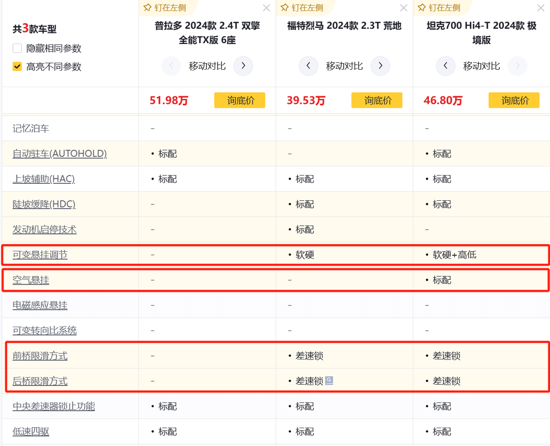Click right arrow beside 坦克700 移动对比
This screenshot has height=446, width=550.
click(517, 66)
